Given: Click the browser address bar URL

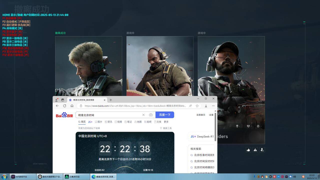Looking at the screenshot, I should tap(135, 106).
